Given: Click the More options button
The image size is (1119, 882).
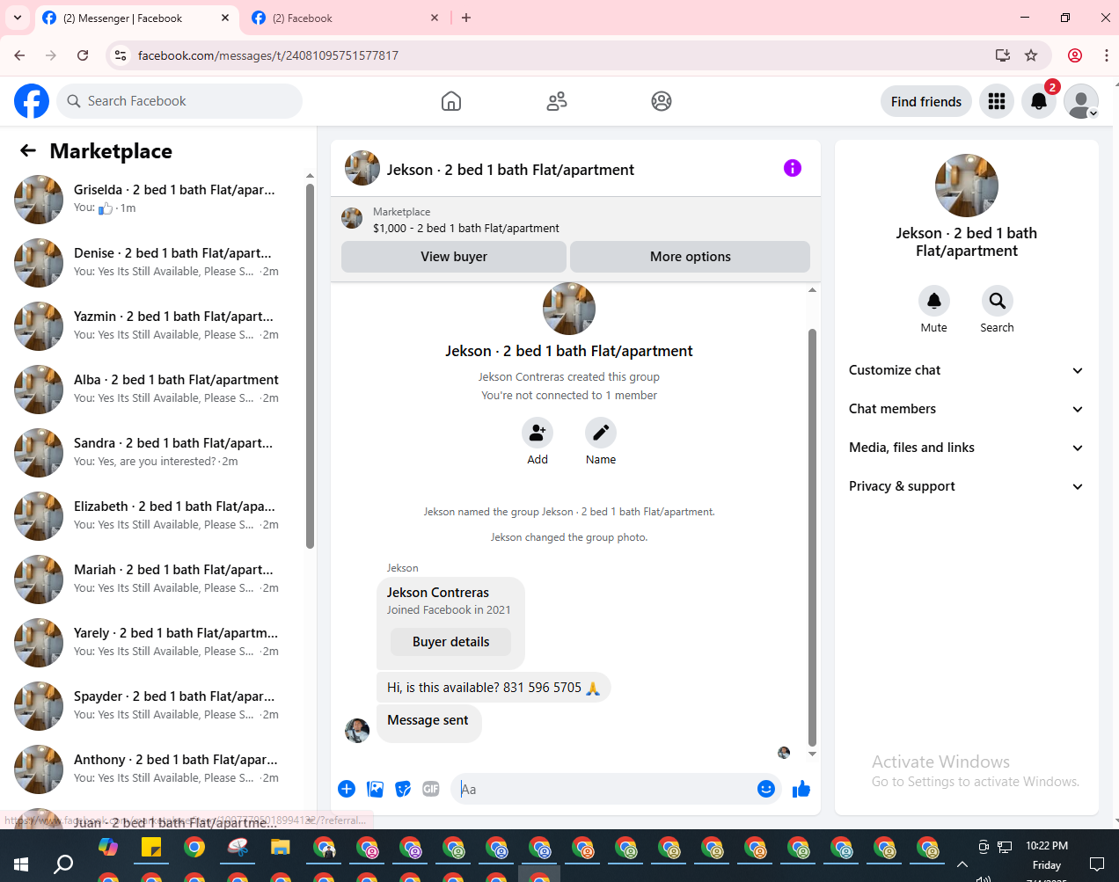Looking at the screenshot, I should pyautogui.click(x=691, y=257).
